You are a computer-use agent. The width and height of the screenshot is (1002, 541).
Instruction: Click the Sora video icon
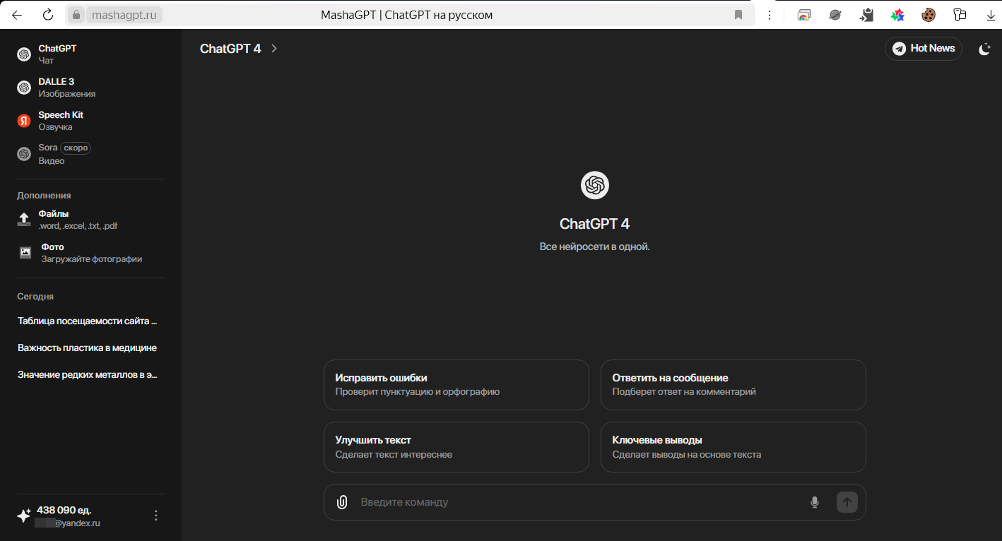[24, 154]
